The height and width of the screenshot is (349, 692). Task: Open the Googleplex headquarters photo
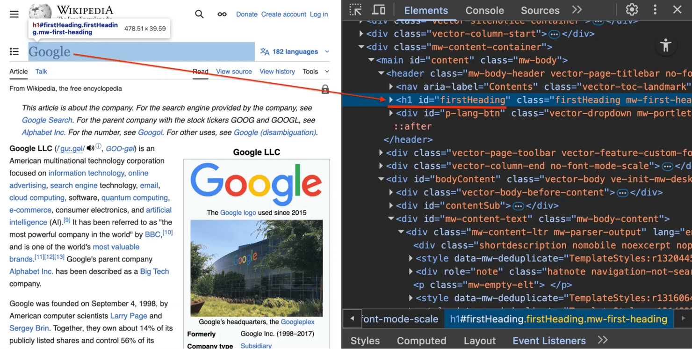coord(256,268)
